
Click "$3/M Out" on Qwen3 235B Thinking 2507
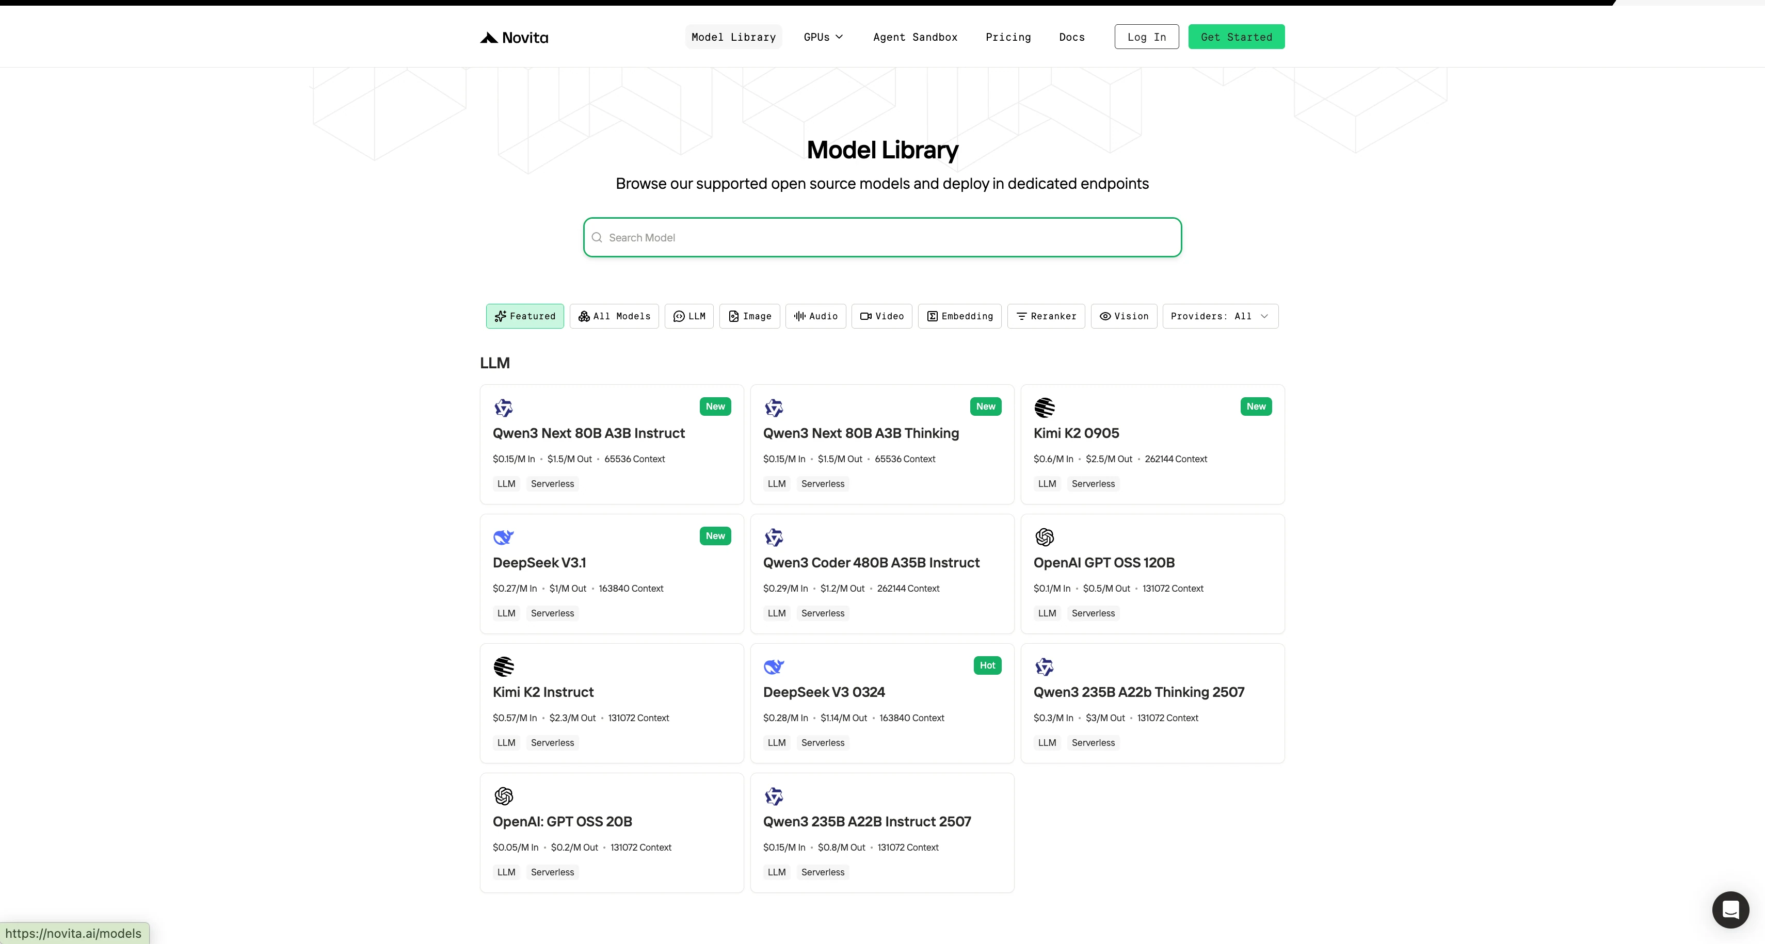[x=1105, y=718]
